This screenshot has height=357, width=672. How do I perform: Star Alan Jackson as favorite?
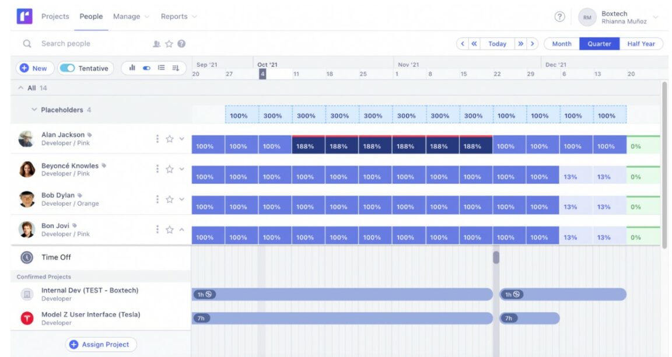pyautogui.click(x=169, y=138)
